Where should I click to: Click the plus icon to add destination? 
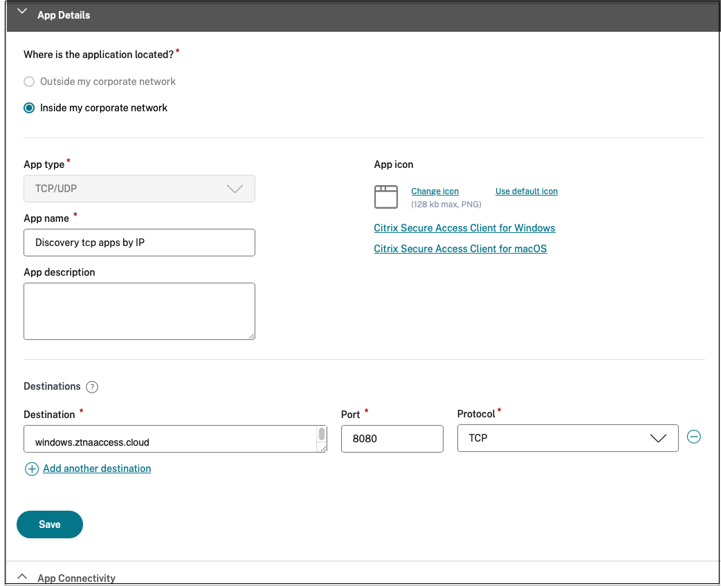32,469
